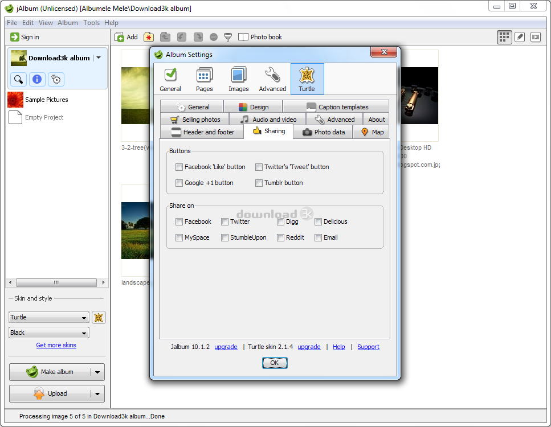The height and width of the screenshot is (427, 551).
Task: Click the blue info icon
Action: click(x=37, y=79)
